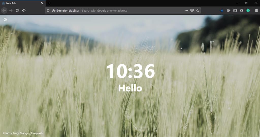This screenshot has height=137, width=260.
Task: Open the Firefox account menu
Action: click(241, 11)
